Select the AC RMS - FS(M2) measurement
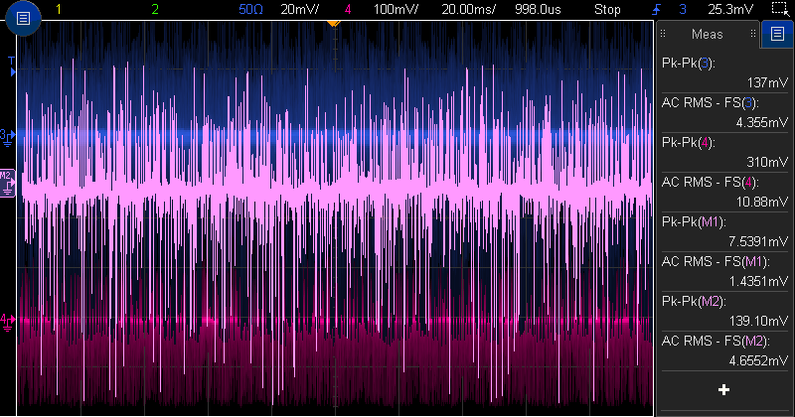Screen dimensions: 795x417 coord(715,341)
